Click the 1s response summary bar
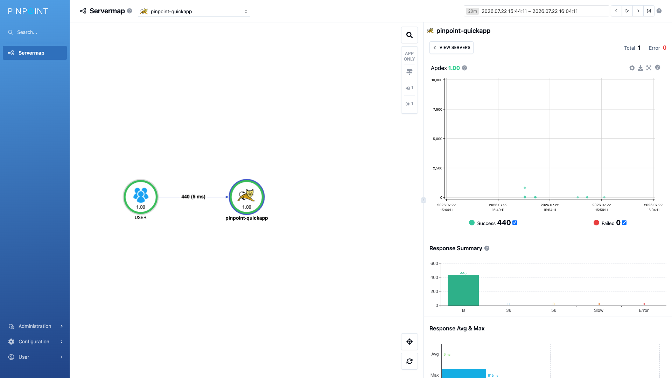This screenshot has height=378, width=672. point(463,290)
